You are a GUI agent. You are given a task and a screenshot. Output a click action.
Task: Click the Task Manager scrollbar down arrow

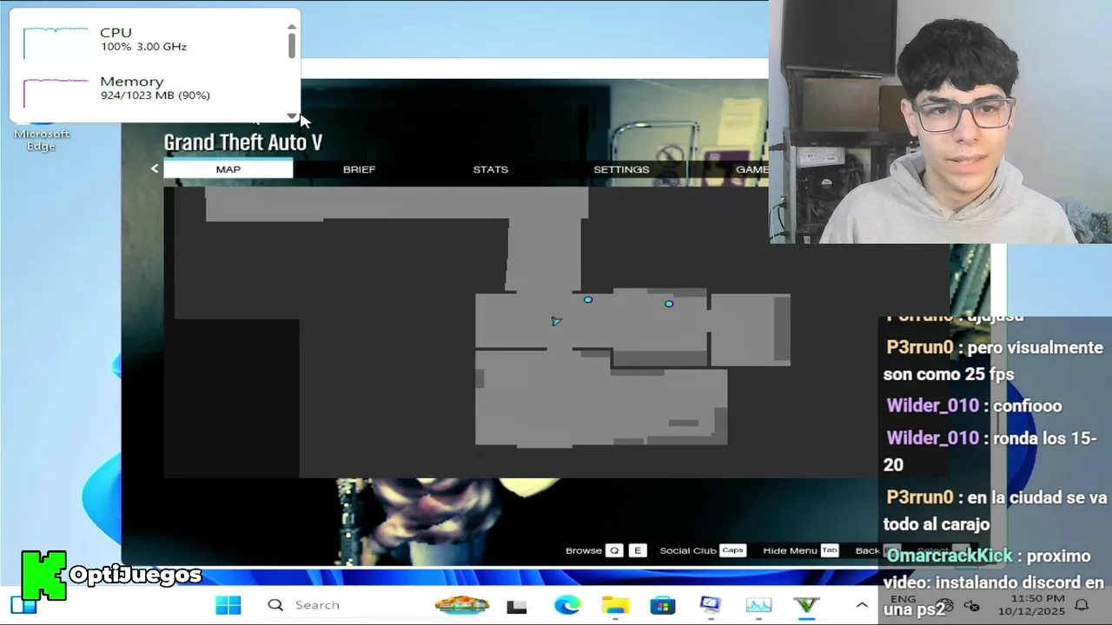click(292, 115)
